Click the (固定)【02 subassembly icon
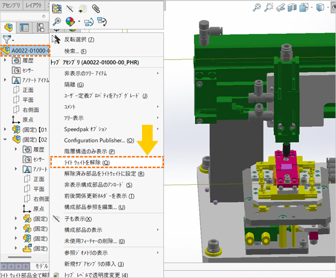 point(16,139)
